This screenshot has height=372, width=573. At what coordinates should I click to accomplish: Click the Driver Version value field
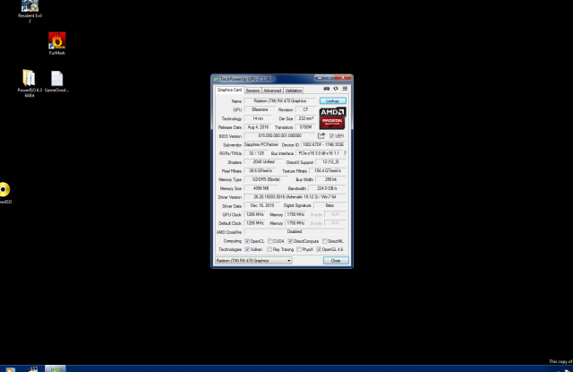pos(295,197)
